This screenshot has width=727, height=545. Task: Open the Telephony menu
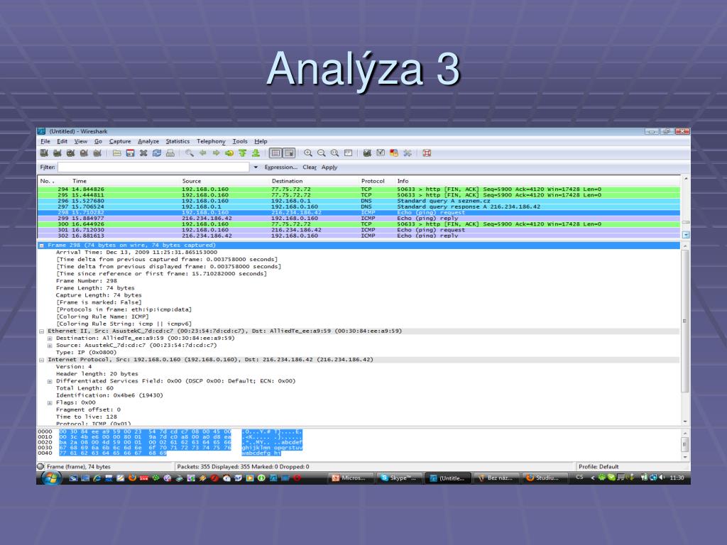[x=211, y=141]
